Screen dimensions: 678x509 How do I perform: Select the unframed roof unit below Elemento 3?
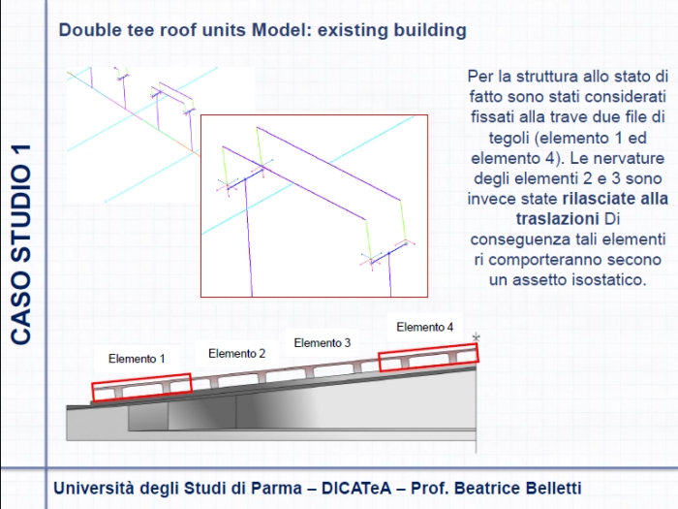coord(327,366)
